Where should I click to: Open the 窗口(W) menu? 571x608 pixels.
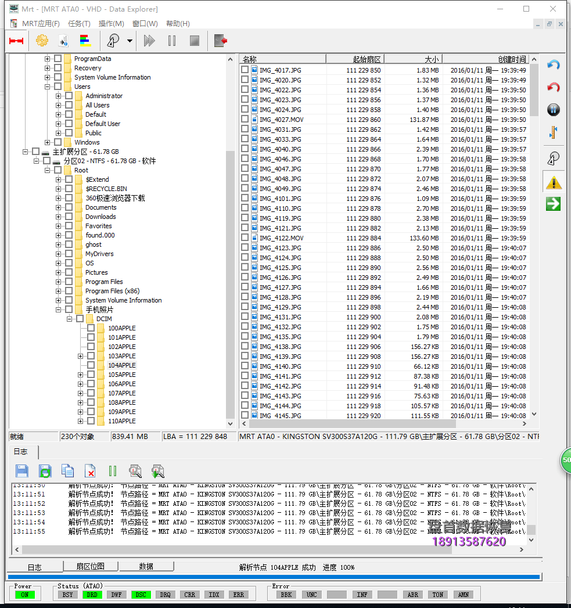[x=145, y=24]
